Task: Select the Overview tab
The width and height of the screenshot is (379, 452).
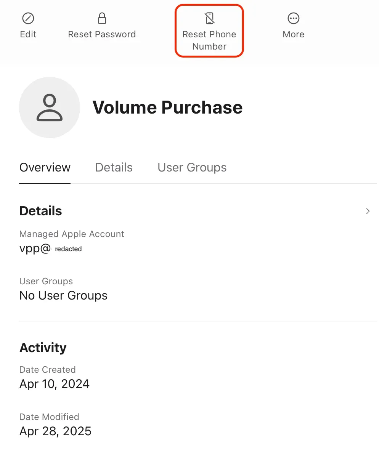Action: tap(45, 167)
